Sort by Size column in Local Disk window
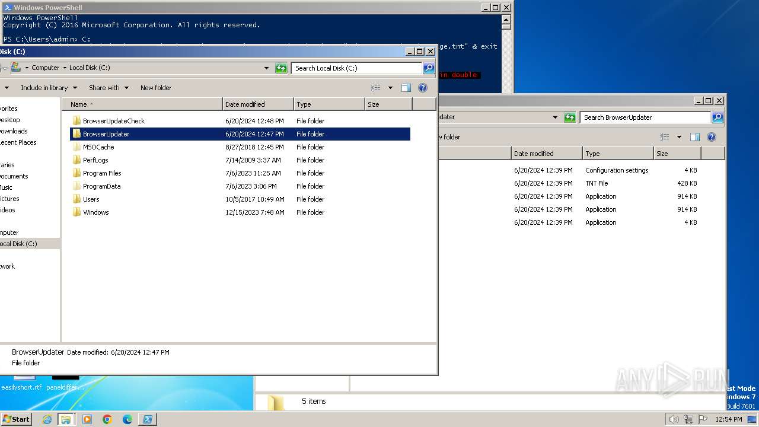Image resolution: width=759 pixels, height=427 pixels. point(388,104)
